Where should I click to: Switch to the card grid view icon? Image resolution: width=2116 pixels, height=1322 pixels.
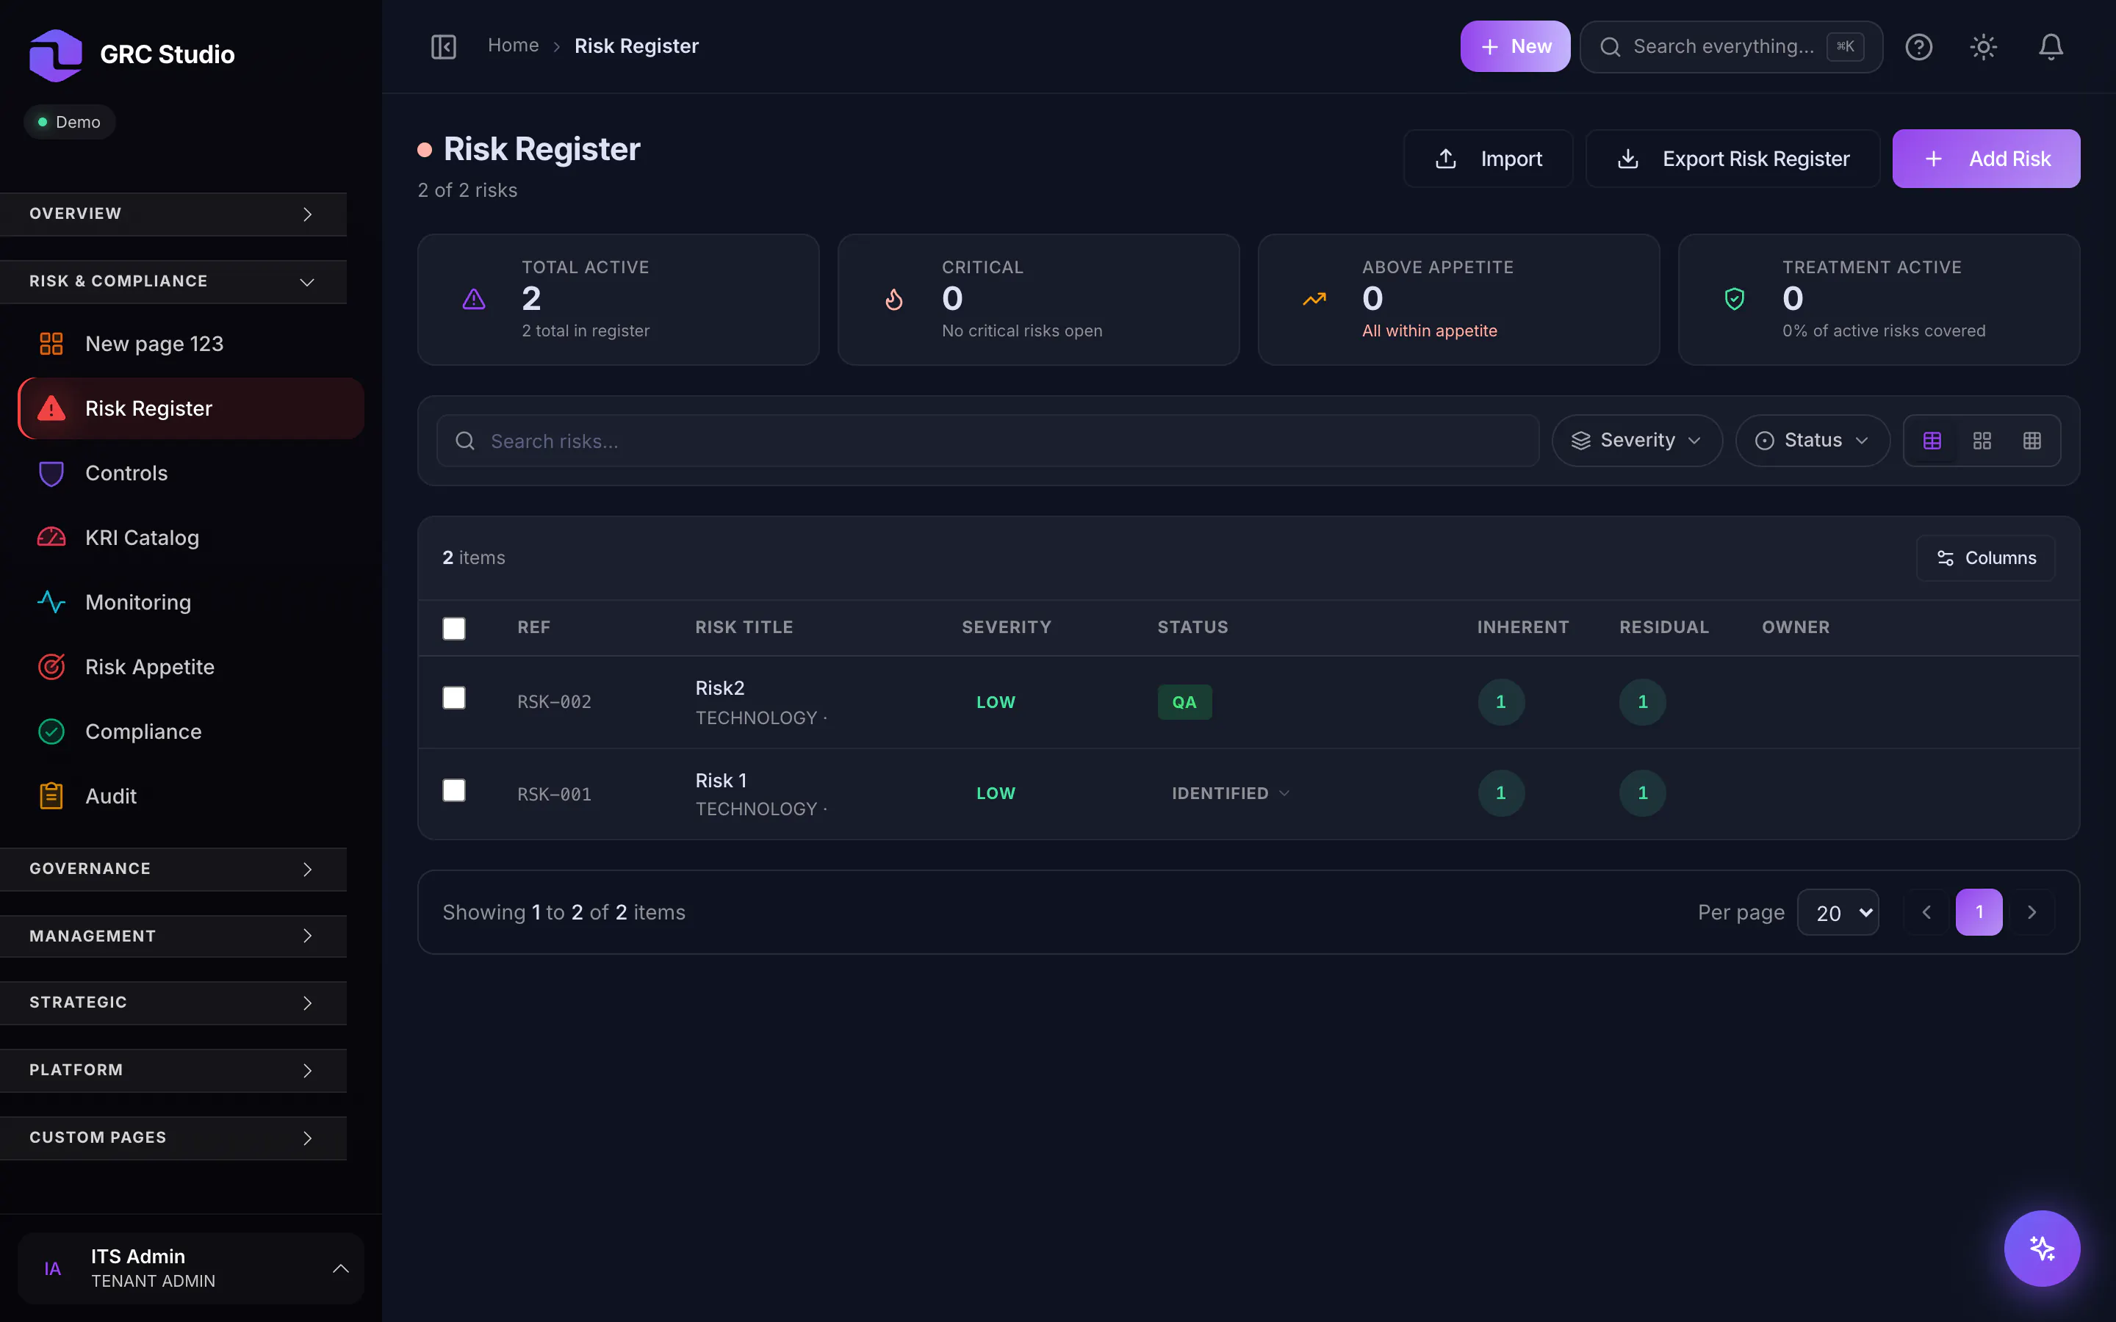[1982, 441]
